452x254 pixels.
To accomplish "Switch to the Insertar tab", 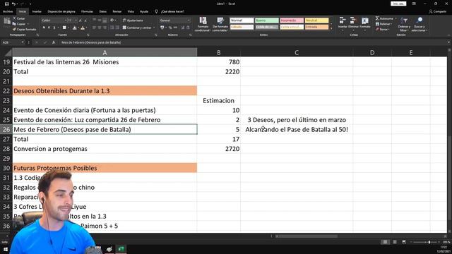I will click(37, 11).
